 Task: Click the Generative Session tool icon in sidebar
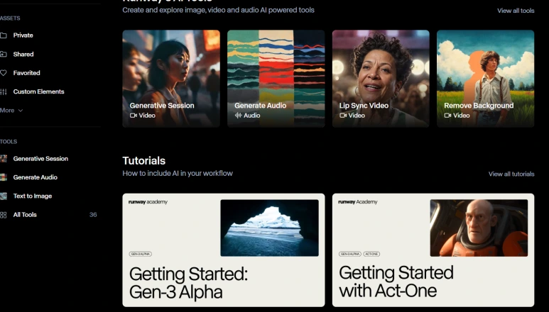(x=4, y=159)
